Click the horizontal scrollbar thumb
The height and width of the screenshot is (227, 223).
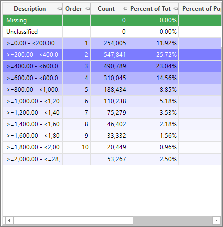tap(73, 220)
